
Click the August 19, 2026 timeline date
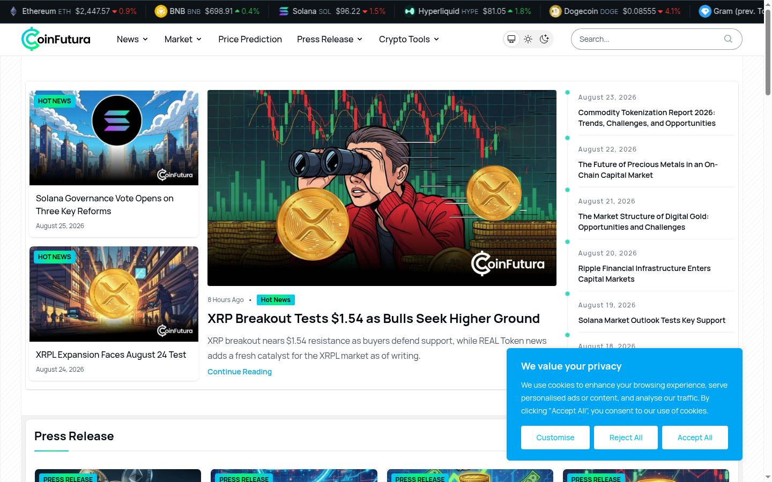click(x=607, y=305)
